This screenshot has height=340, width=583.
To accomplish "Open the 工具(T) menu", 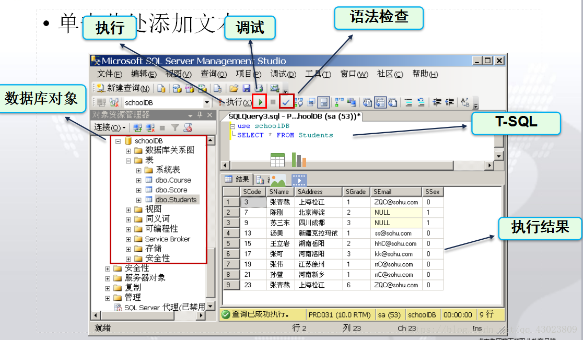I will (318, 74).
